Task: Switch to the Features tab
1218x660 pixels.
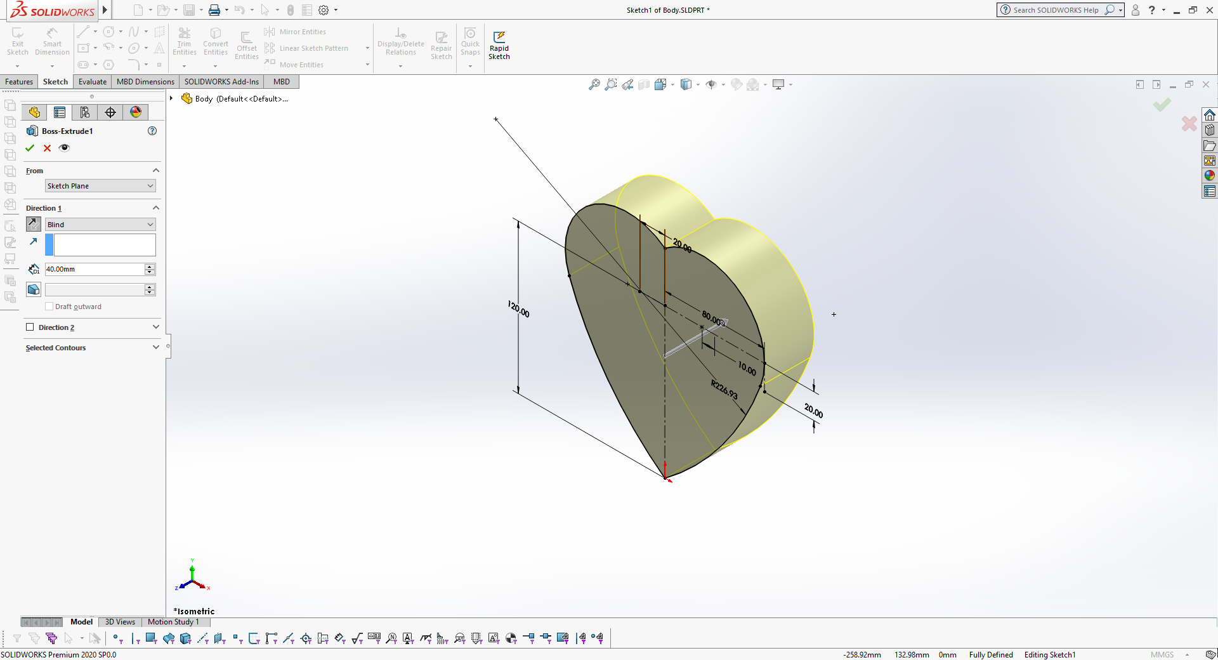Action: 19,82
